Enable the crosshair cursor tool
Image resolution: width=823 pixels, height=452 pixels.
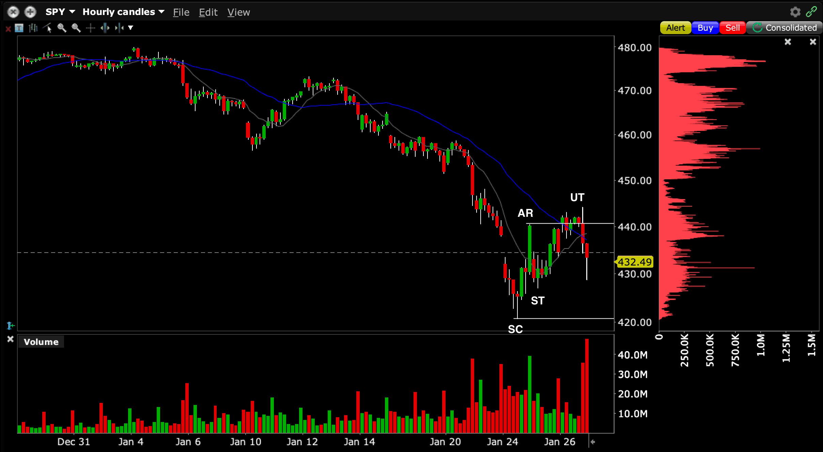tap(90, 28)
